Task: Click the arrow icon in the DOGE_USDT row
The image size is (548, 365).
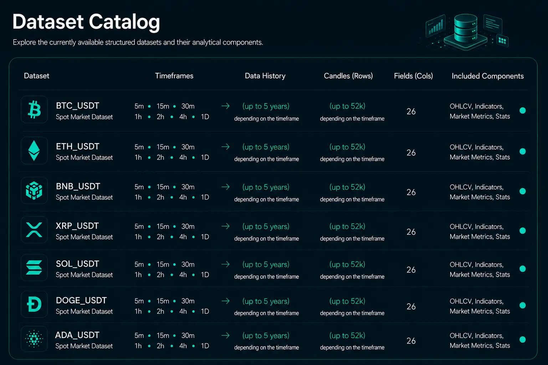Action: 225,301
